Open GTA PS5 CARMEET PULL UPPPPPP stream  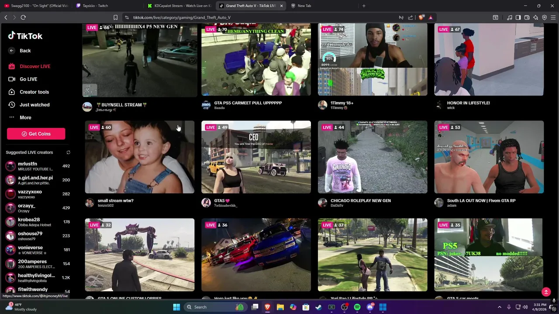pyautogui.click(x=256, y=60)
